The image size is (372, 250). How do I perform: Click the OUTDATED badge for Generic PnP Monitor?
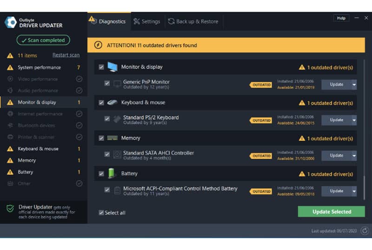[261, 85]
